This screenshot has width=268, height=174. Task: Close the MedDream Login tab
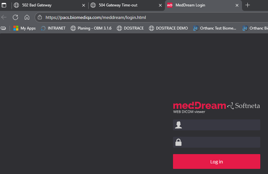click(x=237, y=5)
